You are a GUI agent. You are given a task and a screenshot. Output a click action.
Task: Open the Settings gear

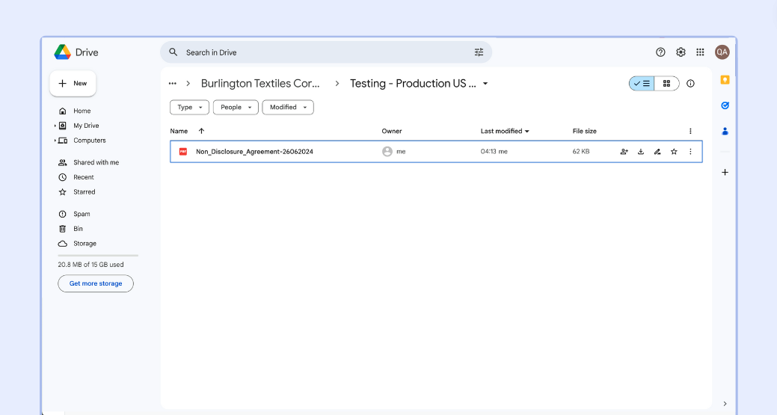(681, 52)
